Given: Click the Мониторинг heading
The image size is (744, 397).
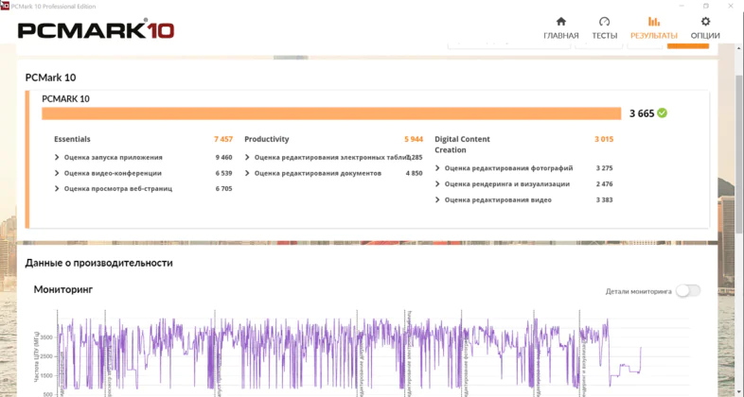Looking at the screenshot, I should coord(63,289).
